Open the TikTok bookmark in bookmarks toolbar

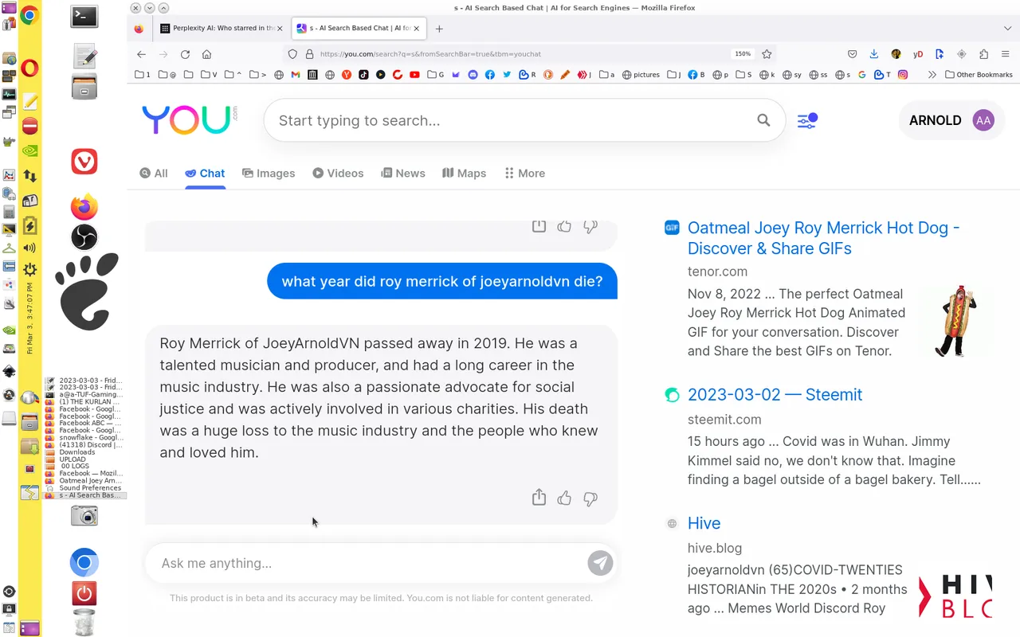[x=363, y=75]
